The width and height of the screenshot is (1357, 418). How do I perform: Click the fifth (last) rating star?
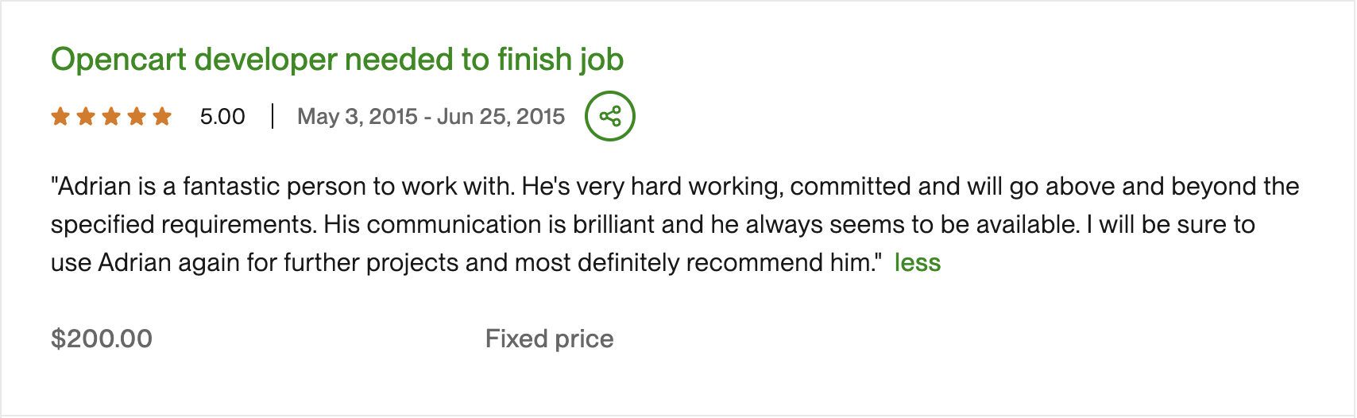click(162, 117)
